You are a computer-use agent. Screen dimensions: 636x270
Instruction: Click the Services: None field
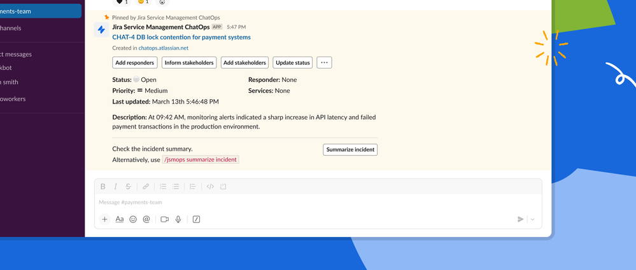269,91
